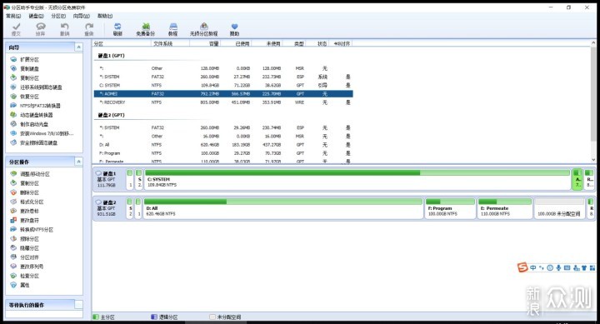Open the 分区 menu in menu bar
This screenshot has height=324, width=600.
(58, 16)
